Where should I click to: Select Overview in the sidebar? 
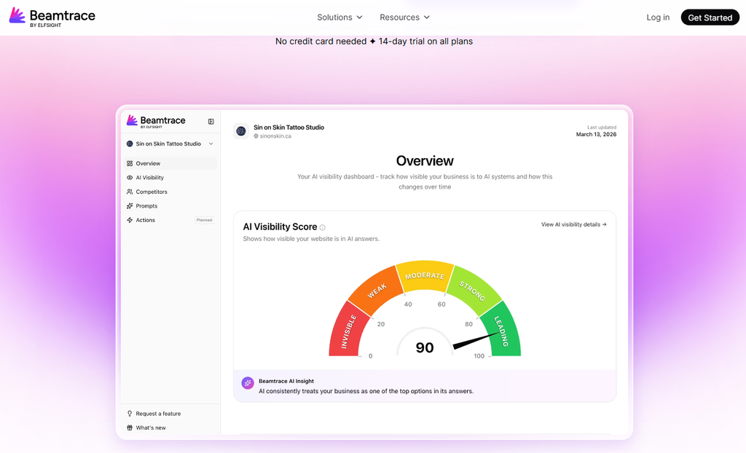click(170, 163)
